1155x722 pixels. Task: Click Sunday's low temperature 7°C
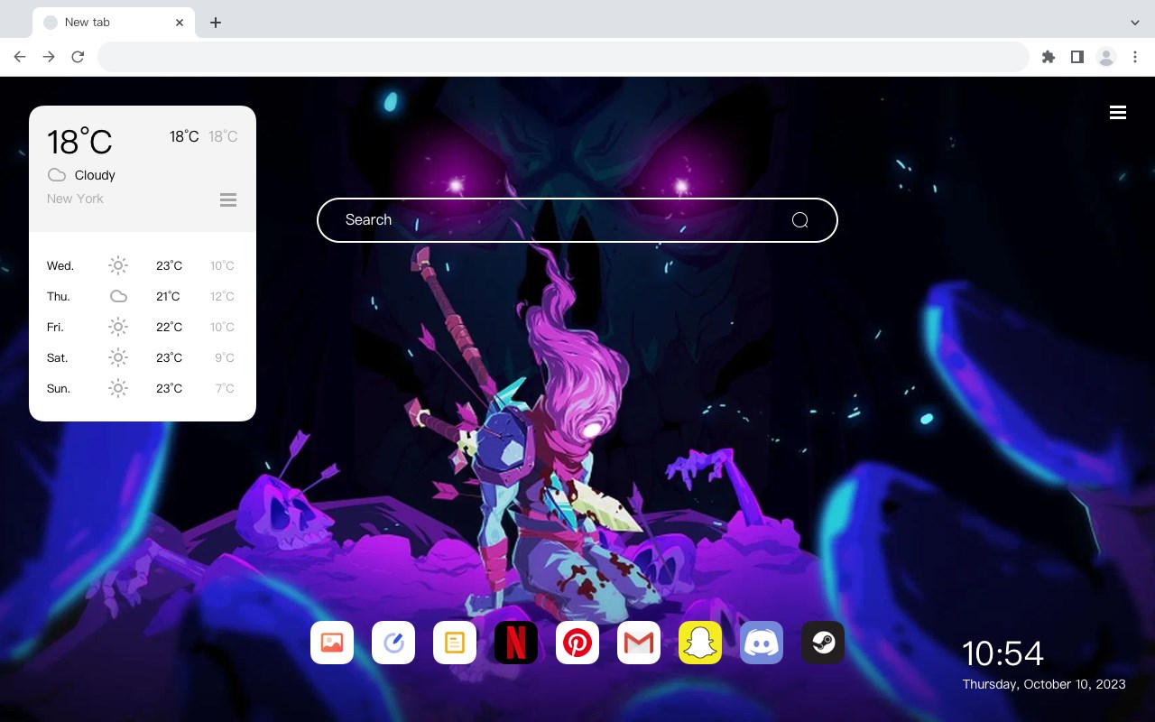click(225, 388)
